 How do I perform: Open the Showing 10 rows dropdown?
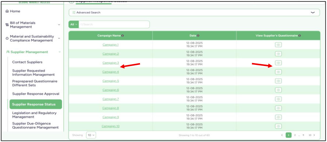click(91, 135)
